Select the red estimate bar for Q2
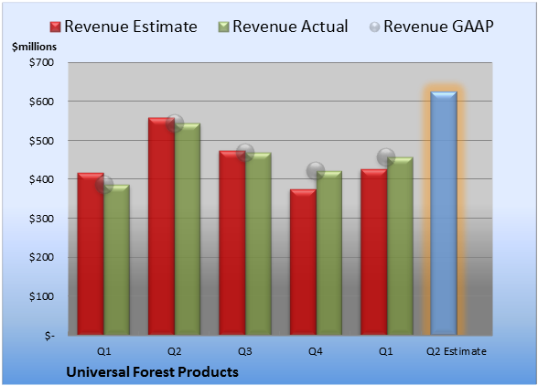This screenshot has width=538, height=386. pyautogui.click(x=161, y=226)
